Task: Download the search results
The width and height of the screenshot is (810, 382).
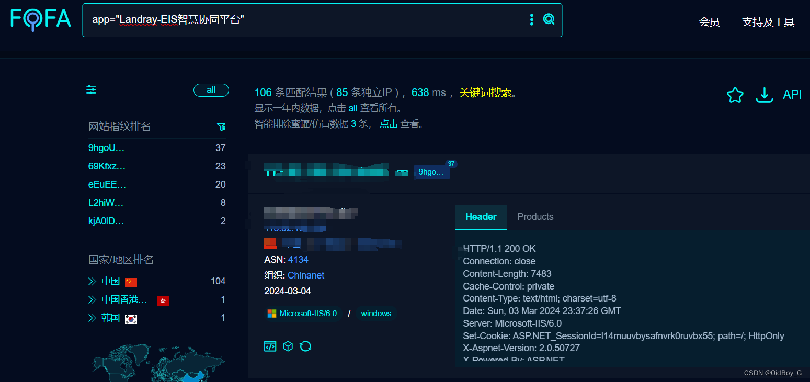Action: 764,95
